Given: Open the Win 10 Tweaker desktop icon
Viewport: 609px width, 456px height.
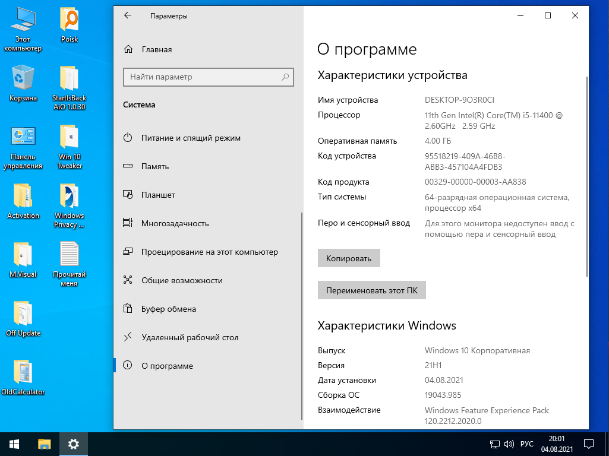Looking at the screenshot, I should 70,138.
